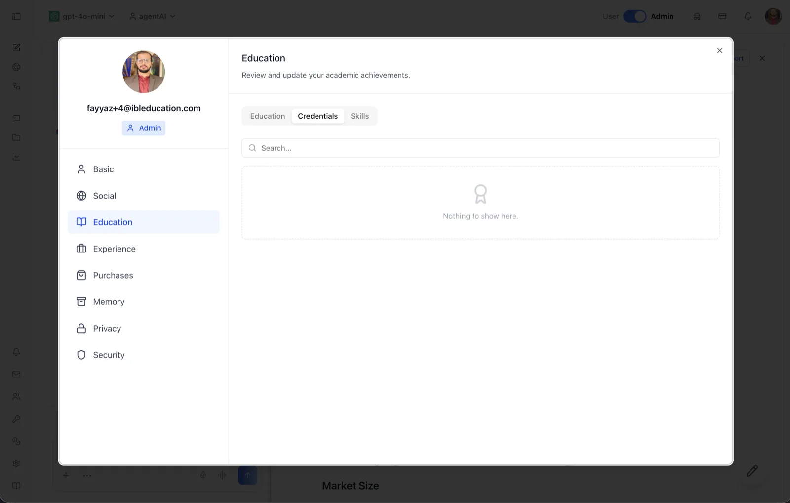Viewport: 790px width, 503px height.
Task: Click the settings gear icon in left sidebar
Action: point(16,463)
